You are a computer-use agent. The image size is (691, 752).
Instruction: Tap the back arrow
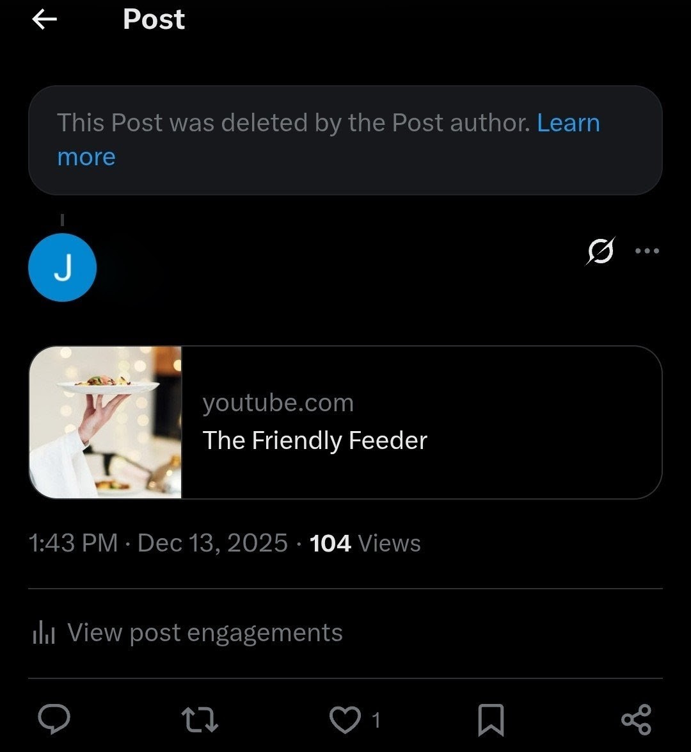coord(44,20)
